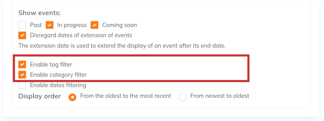Image resolution: width=324 pixels, height=121 pixels.
Task: Click "Disregard dates of extension of events" text
Action: click(x=81, y=35)
